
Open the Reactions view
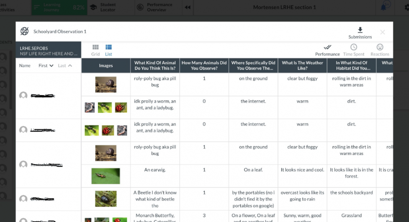pos(380,50)
